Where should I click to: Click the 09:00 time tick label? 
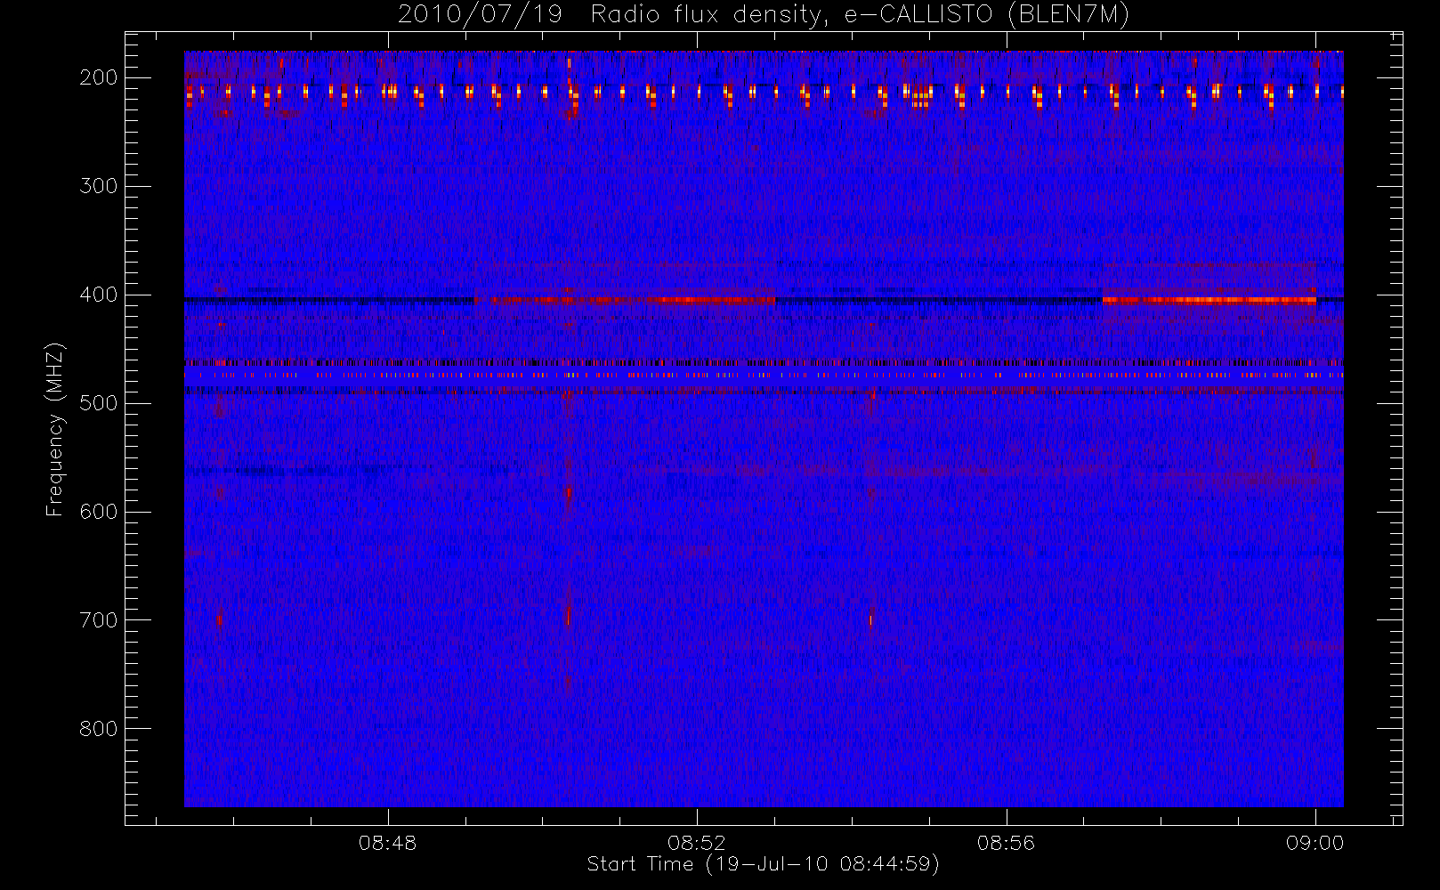click(1315, 843)
